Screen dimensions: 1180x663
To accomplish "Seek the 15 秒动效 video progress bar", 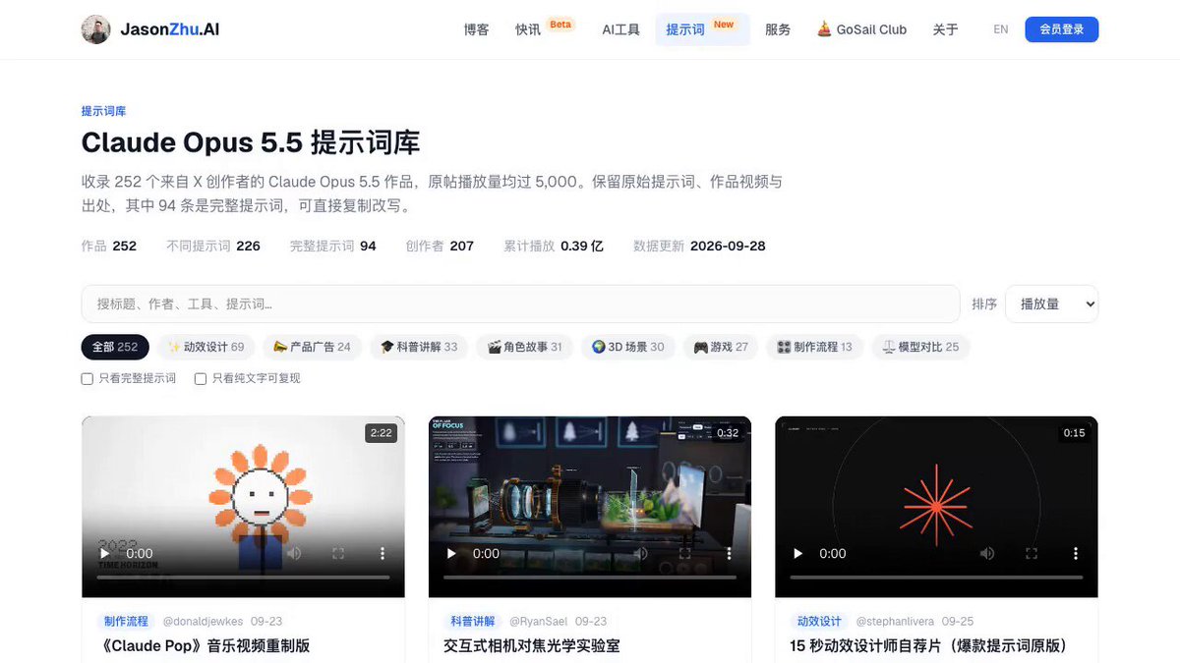I will pyautogui.click(x=936, y=578).
